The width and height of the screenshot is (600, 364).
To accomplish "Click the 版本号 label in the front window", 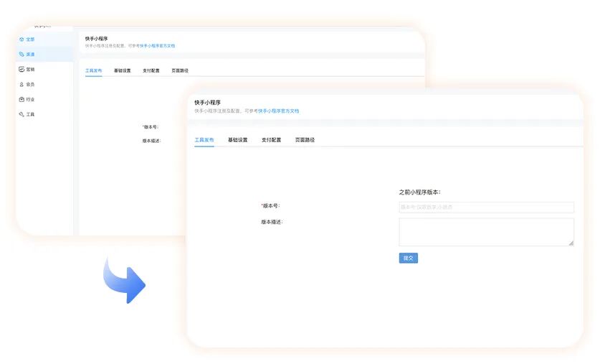I will coord(270,206).
